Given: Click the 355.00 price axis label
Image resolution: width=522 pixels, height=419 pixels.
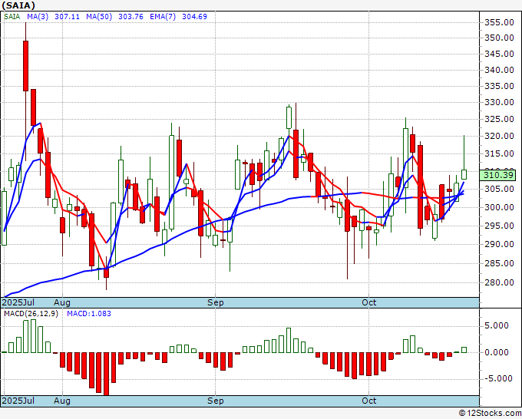Looking at the screenshot, I should (499, 22).
